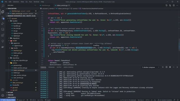Collapse the account folder
This screenshot has height=101, width=180.
click(8, 19)
